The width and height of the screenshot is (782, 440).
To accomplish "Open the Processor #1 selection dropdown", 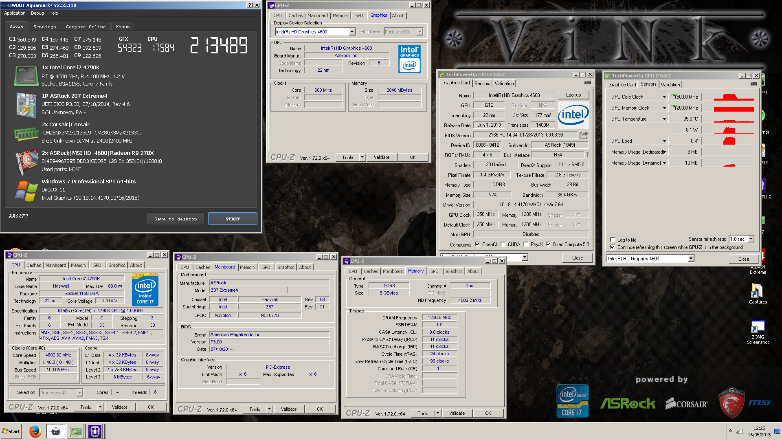I will (80, 393).
